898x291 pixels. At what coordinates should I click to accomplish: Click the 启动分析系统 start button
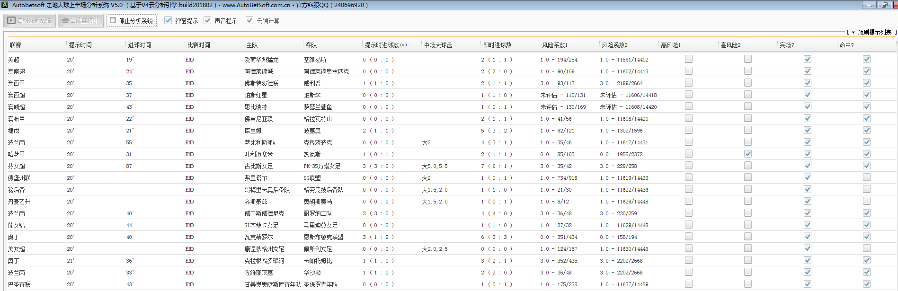click(30, 21)
